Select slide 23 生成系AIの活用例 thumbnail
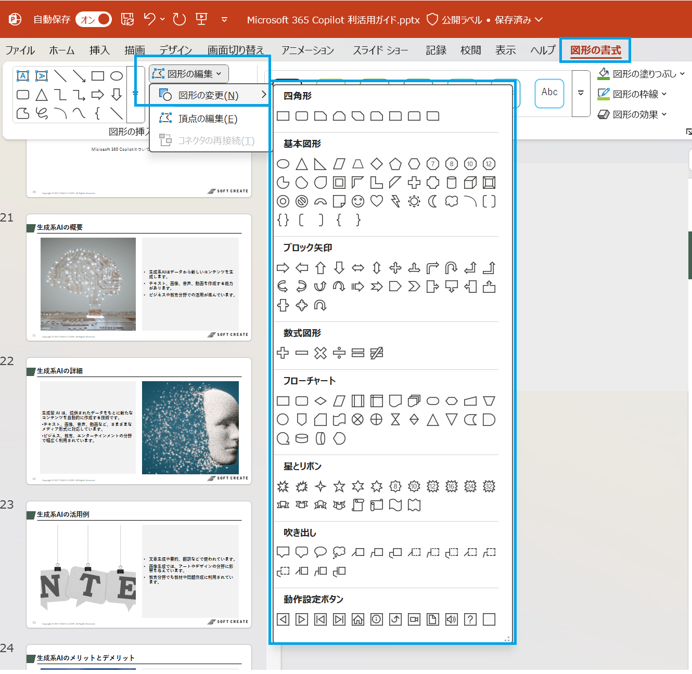 pyautogui.click(x=139, y=565)
